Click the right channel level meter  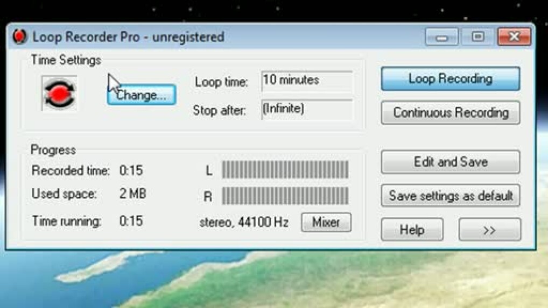click(x=285, y=196)
